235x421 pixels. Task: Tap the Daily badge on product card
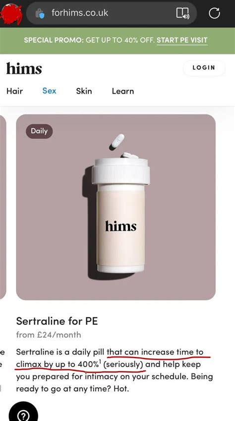[x=39, y=131]
